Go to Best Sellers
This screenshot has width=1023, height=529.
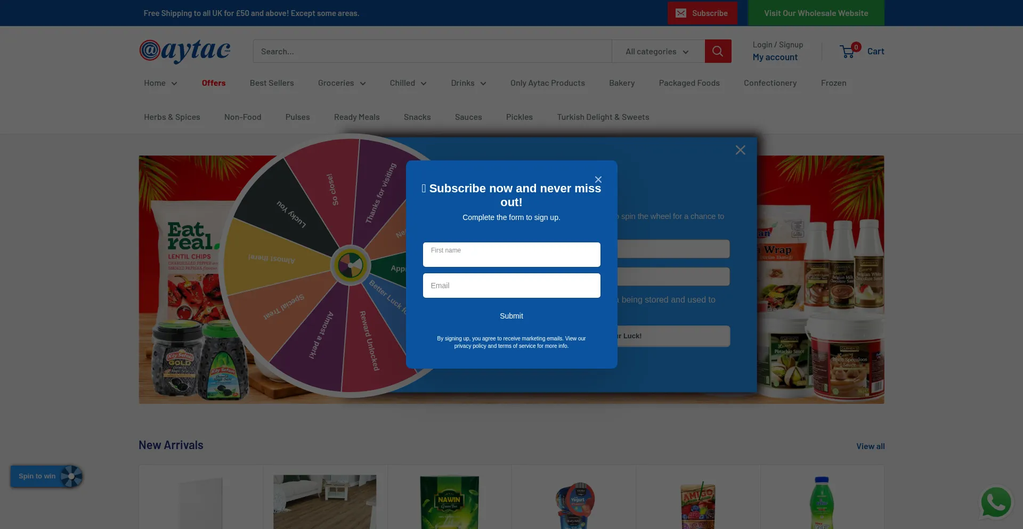[272, 83]
